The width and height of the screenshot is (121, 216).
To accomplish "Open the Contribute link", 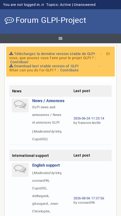I will (69, 70).
